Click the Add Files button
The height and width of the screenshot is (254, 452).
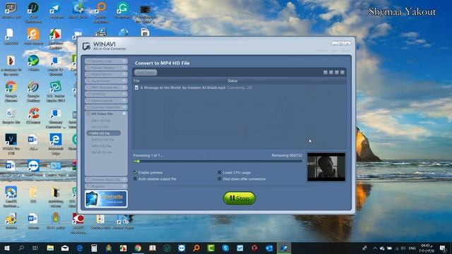(146, 73)
